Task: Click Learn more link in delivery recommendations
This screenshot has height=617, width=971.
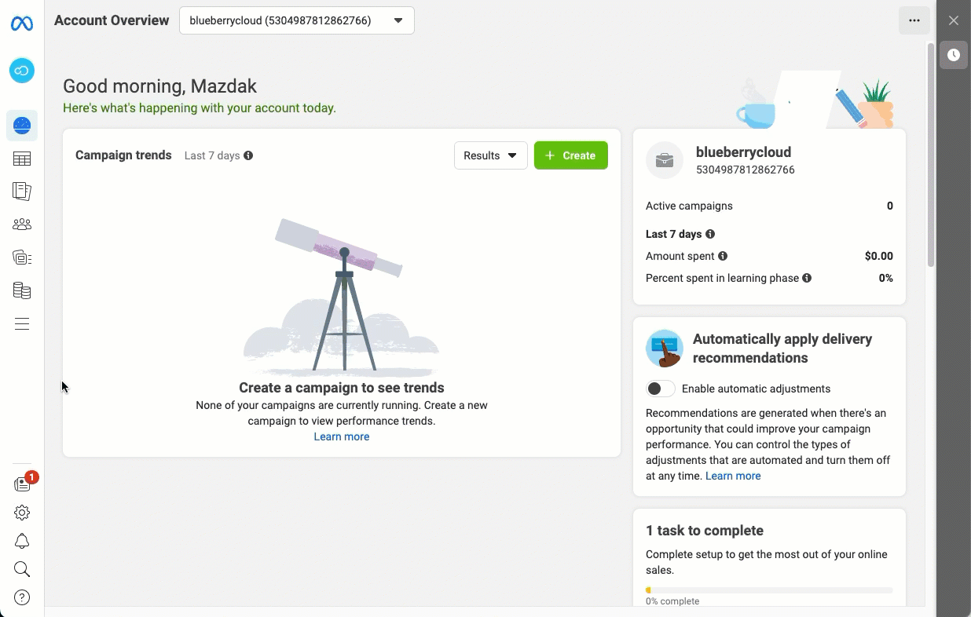Action: click(x=733, y=476)
